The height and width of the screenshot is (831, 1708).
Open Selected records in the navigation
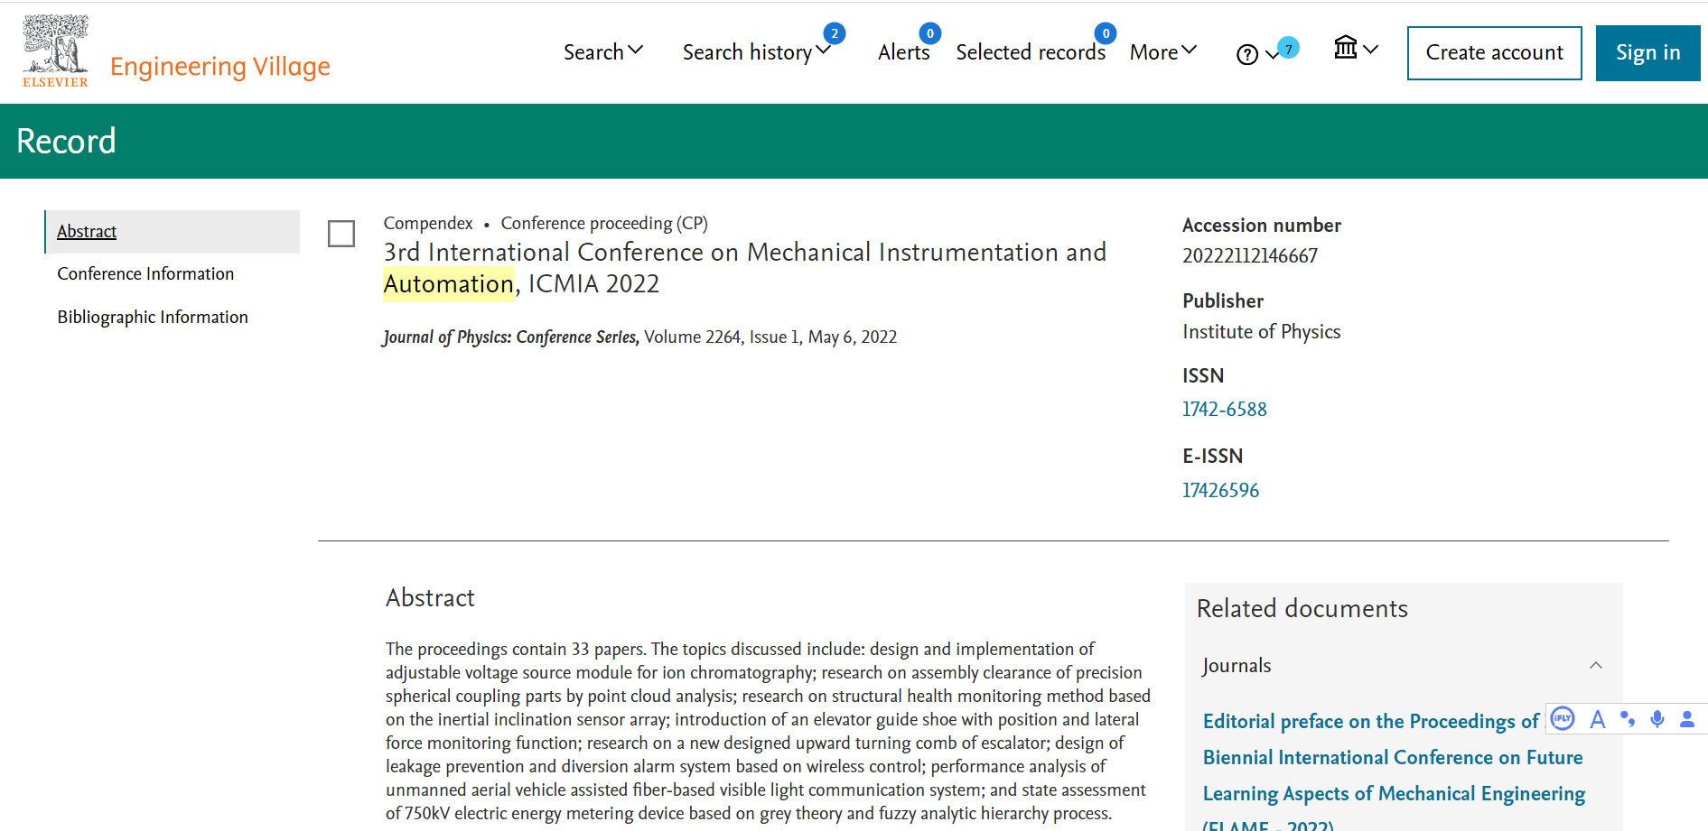pyautogui.click(x=1031, y=52)
